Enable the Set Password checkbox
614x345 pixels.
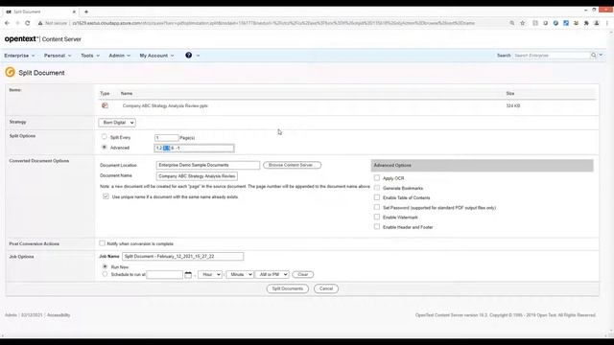(377, 207)
